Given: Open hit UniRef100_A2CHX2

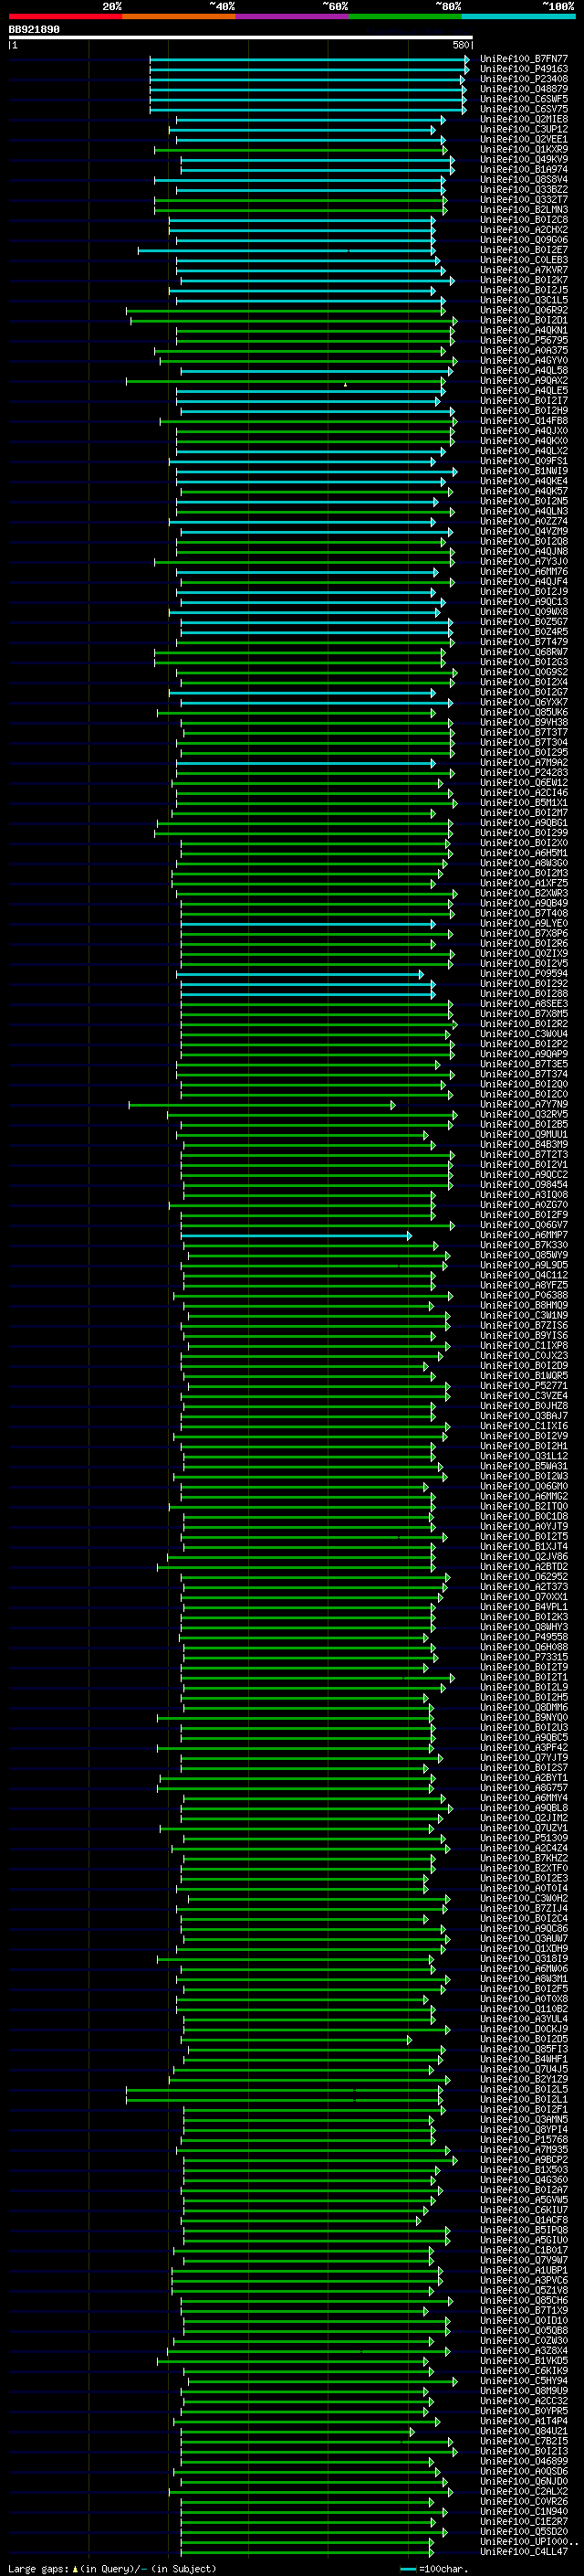Looking at the screenshot, I should click(x=524, y=230).
